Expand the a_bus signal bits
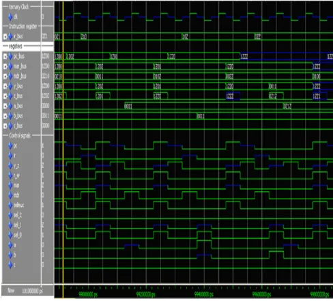The width and height of the screenshot is (333, 301). [x=5, y=106]
